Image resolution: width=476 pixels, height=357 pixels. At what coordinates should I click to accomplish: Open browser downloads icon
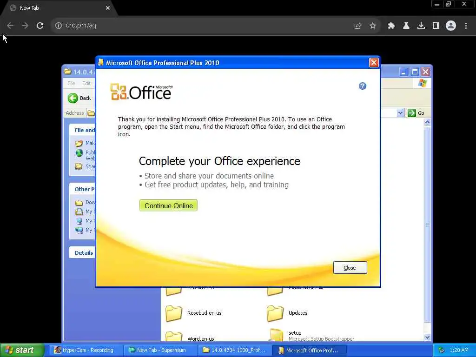(x=421, y=26)
